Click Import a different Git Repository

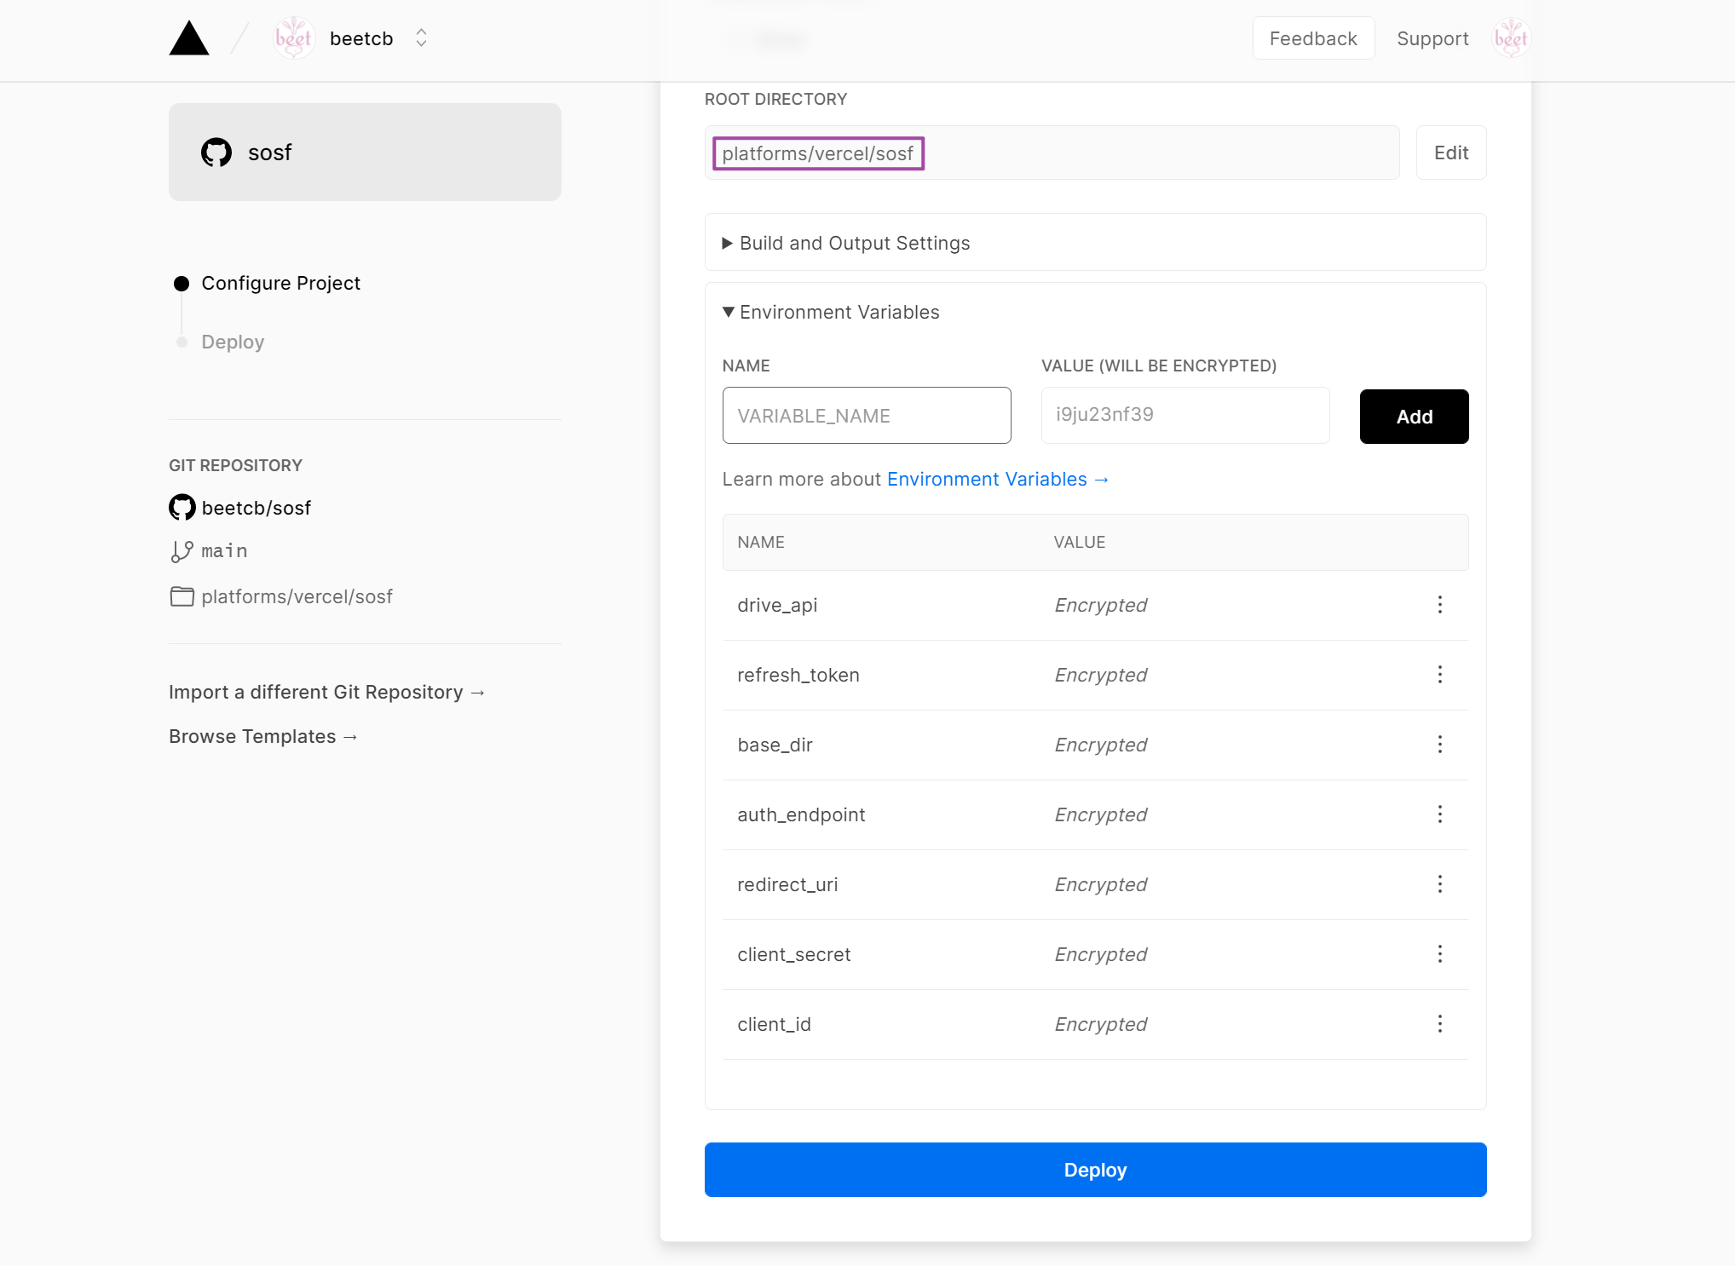pos(326,692)
